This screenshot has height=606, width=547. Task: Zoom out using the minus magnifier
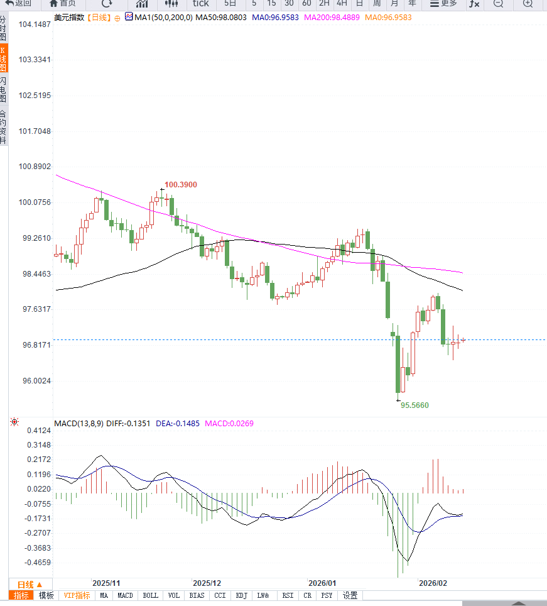coord(498,3)
